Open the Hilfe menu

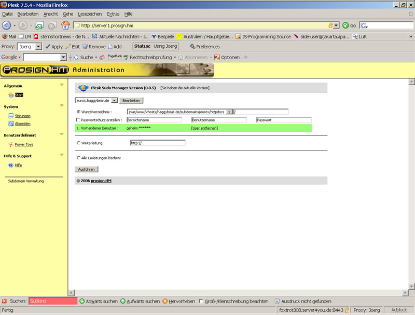[x=128, y=14]
